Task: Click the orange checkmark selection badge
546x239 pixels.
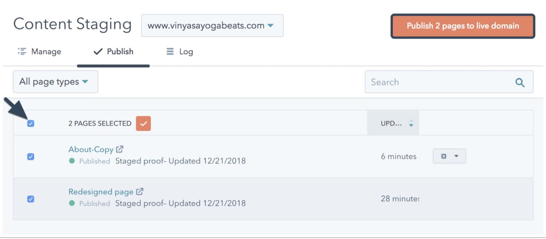Action: click(x=143, y=123)
